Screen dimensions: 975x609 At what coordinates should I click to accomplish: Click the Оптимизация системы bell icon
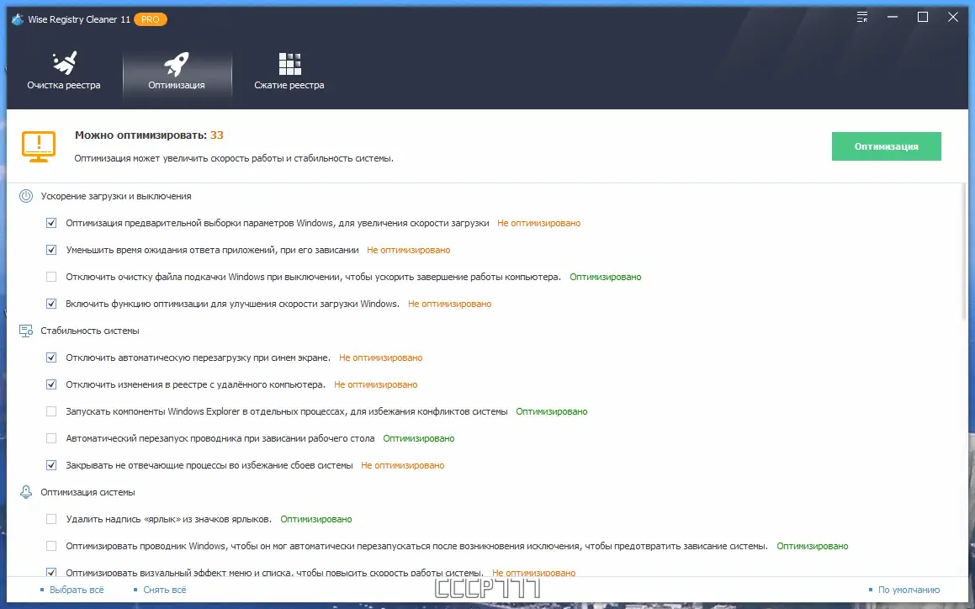point(26,492)
